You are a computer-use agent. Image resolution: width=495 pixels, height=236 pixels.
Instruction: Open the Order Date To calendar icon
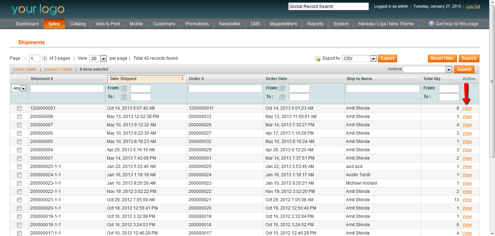tap(282, 97)
